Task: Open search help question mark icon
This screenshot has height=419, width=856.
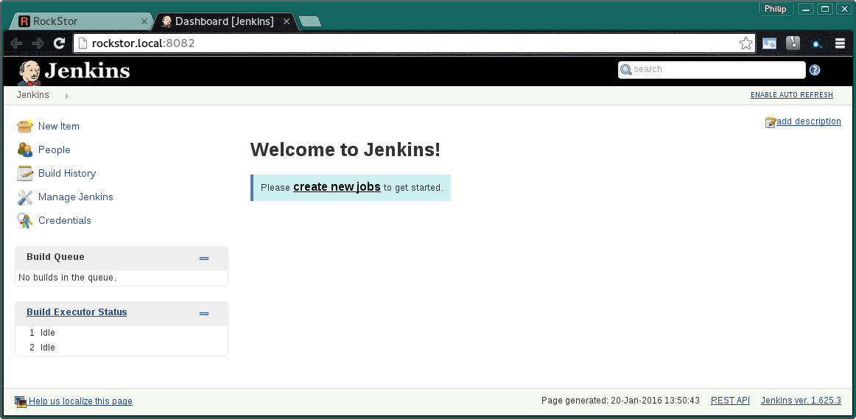Action: click(x=815, y=70)
